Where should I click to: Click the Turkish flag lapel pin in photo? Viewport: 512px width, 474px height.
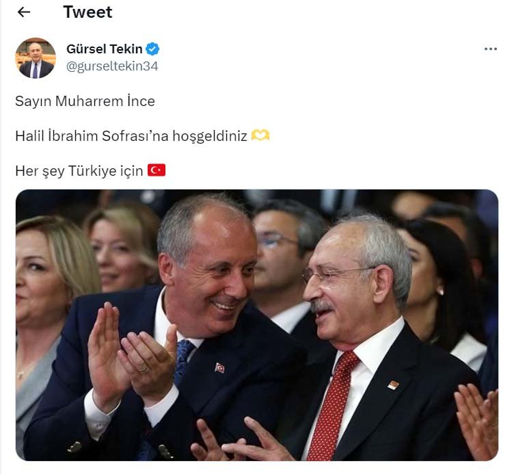pos(219,367)
